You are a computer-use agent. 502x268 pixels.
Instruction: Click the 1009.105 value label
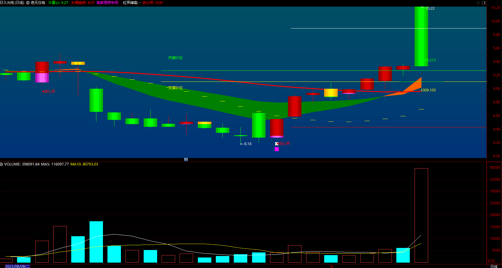pos(428,90)
